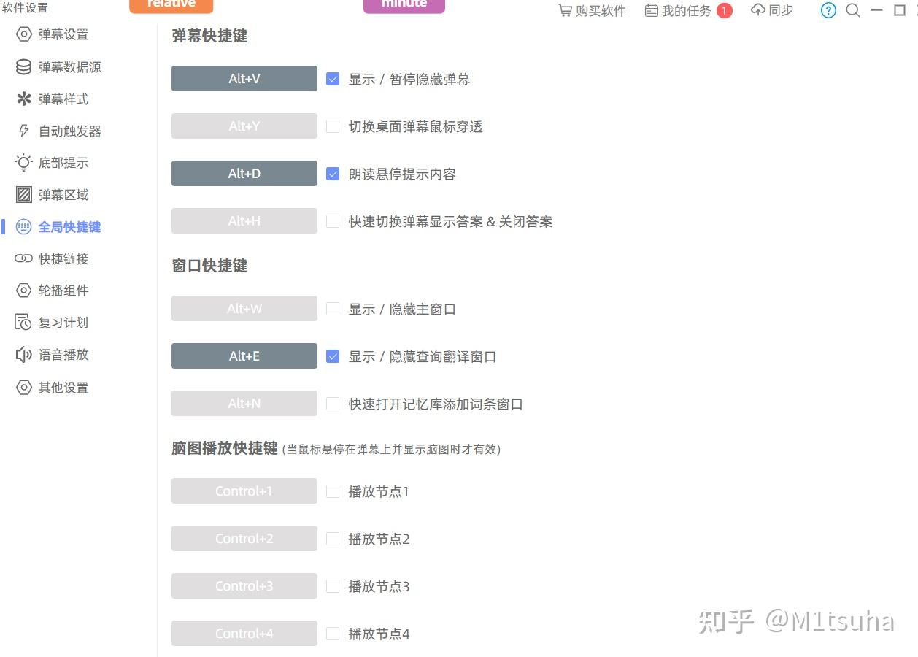
Task: Click the 弹幕设置 hexagon icon in sidebar
Action: coord(24,34)
